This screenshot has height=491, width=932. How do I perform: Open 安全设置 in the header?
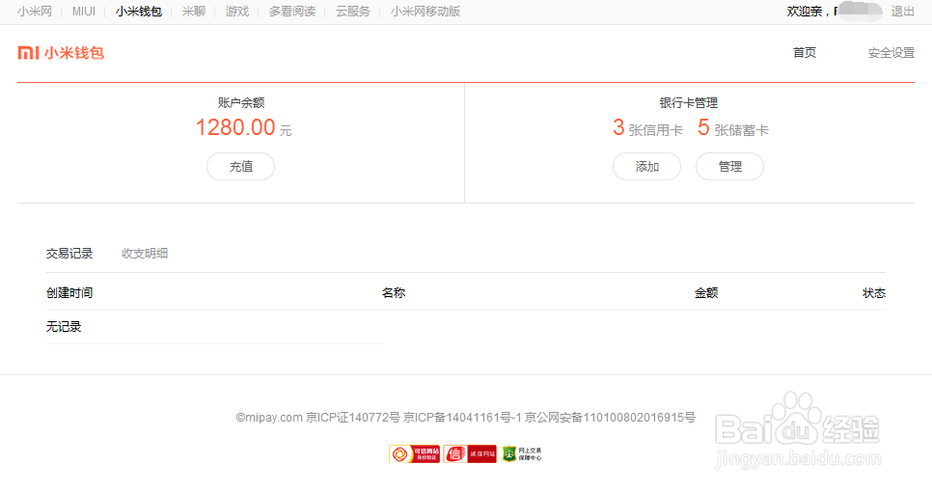891,53
